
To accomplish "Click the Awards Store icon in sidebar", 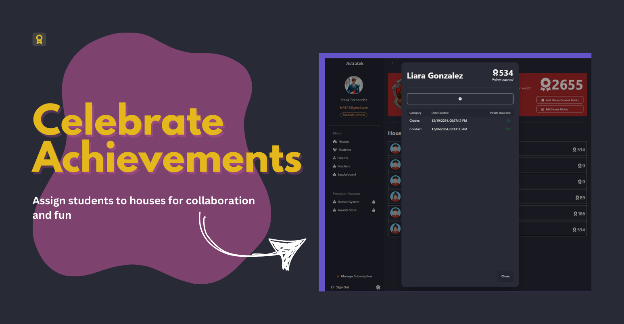I will point(334,210).
